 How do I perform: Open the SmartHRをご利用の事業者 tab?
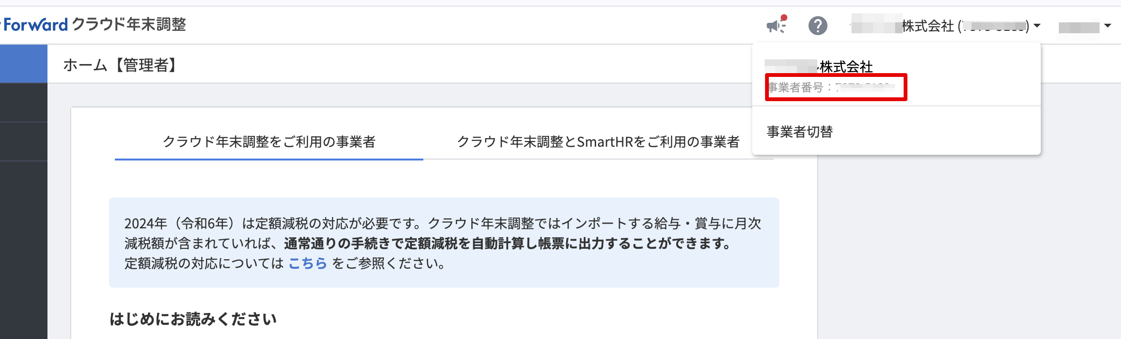tap(598, 141)
